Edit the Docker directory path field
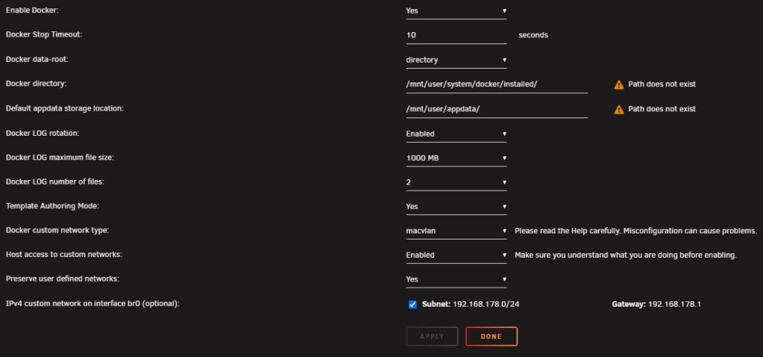Viewport: 763px width, 357px height. [x=497, y=84]
